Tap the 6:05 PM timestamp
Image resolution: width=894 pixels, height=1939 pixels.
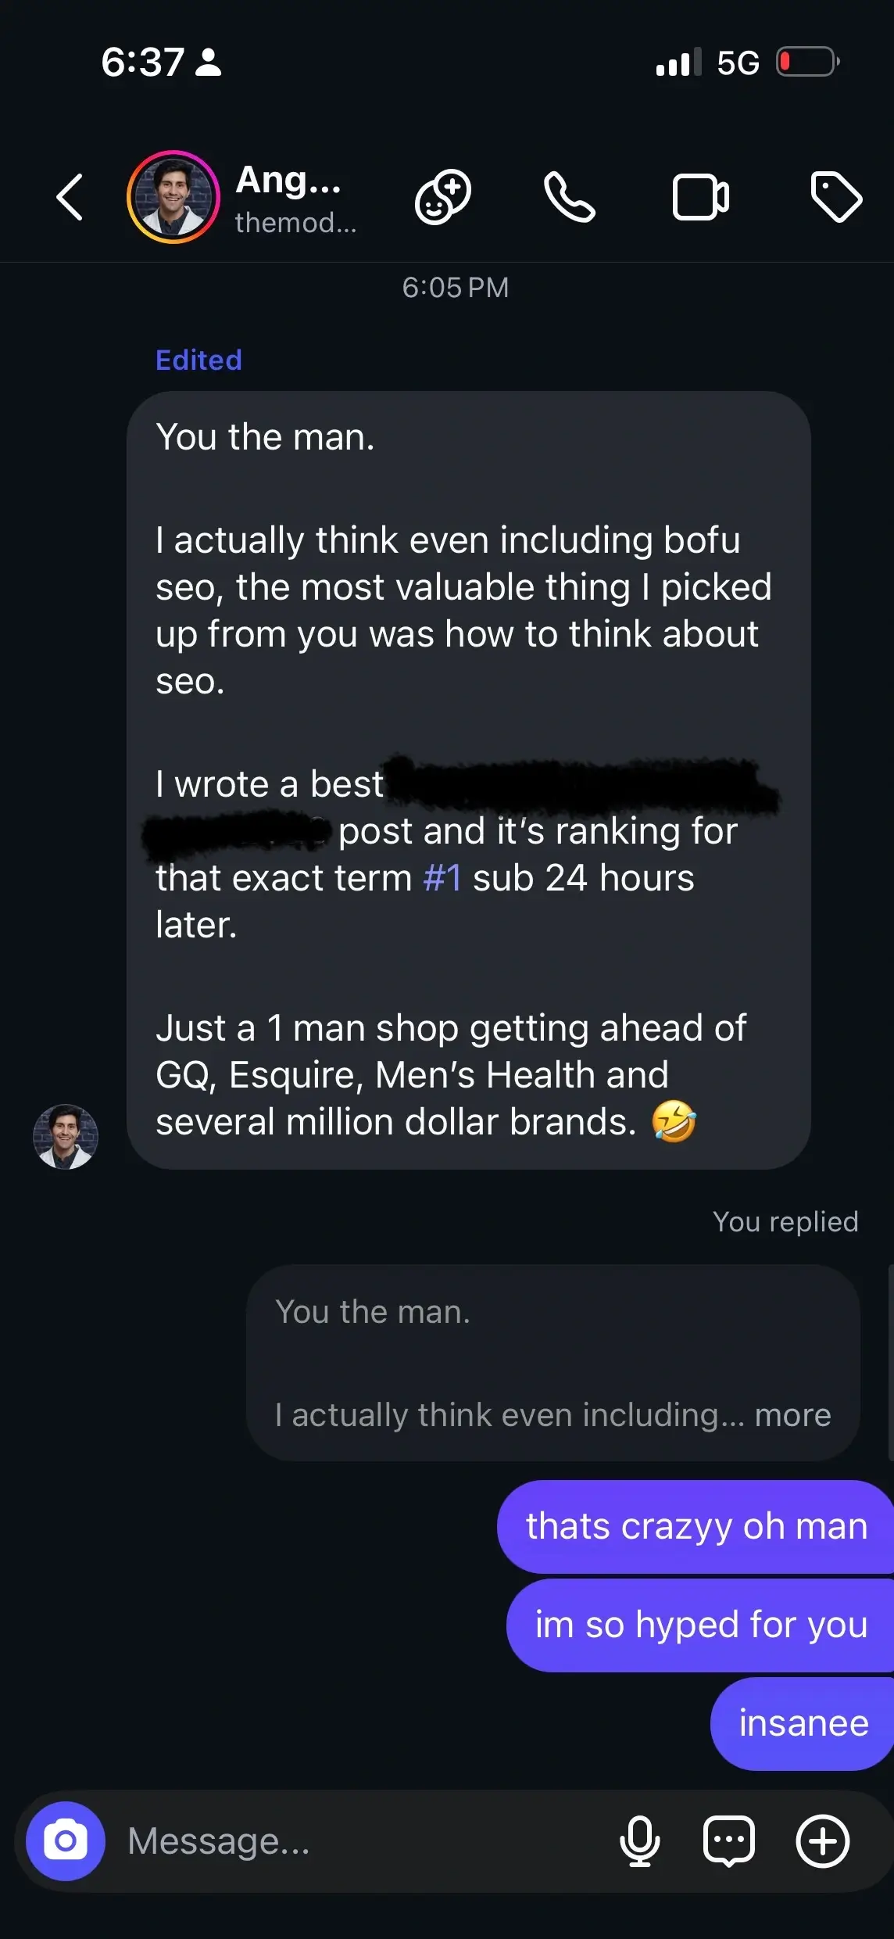click(x=456, y=288)
